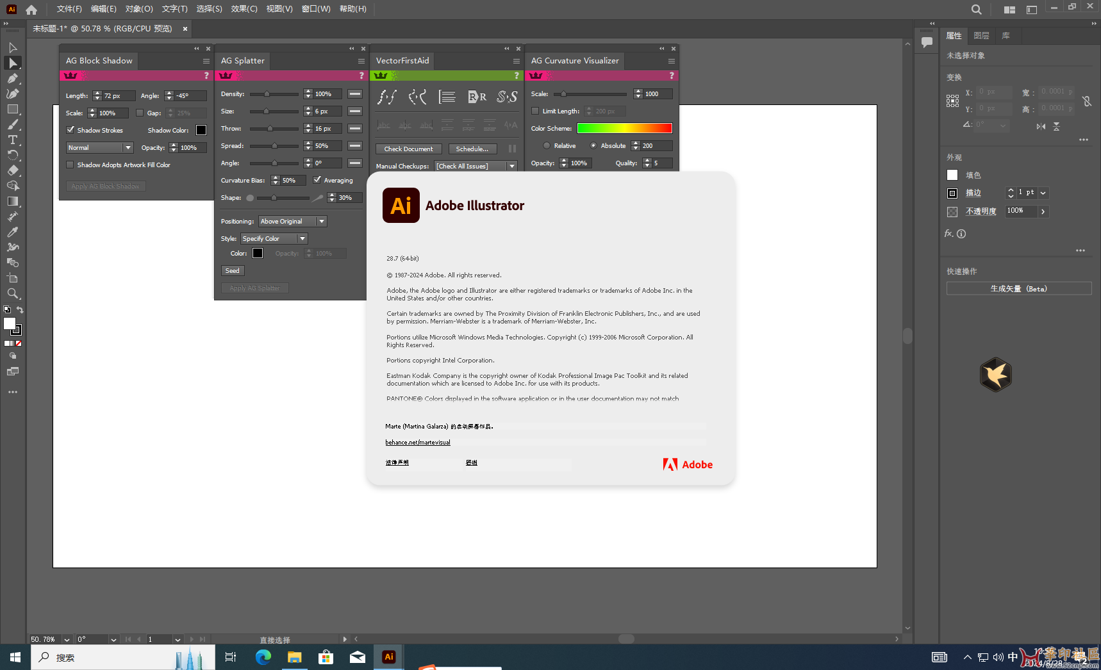Open Style Specify Color dropdown
1101x670 pixels.
click(274, 238)
